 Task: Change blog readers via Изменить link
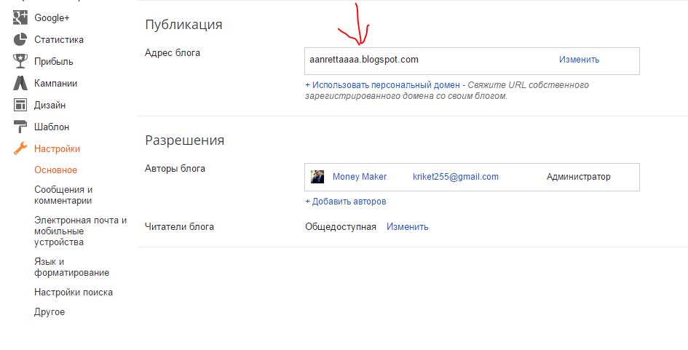click(407, 227)
